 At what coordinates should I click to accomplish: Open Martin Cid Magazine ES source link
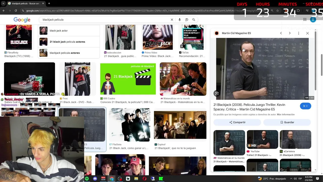[236, 33]
